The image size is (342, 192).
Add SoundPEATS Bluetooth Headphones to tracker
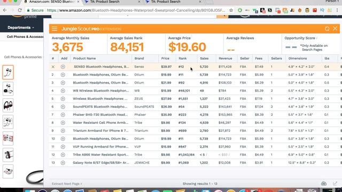click(63, 107)
